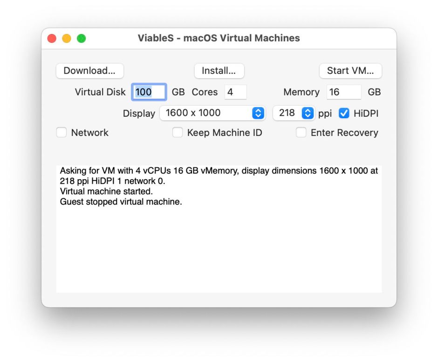The height and width of the screenshot is (362, 438).
Task: Click the "Virtual machine started." log line
Action: 106,191
